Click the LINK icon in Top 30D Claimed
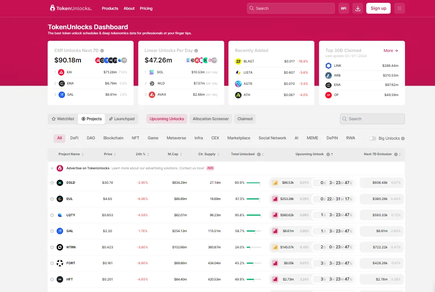This screenshot has width=435, height=292. [x=328, y=65]
